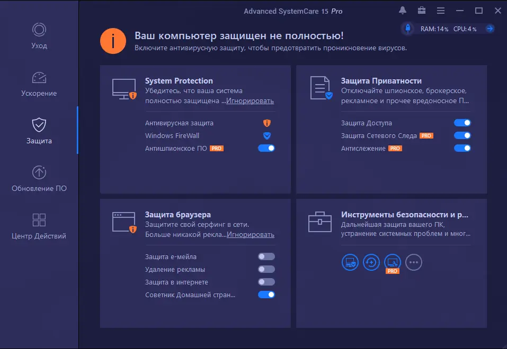Image resolution: width=507 pixels, height=349 pixels.
Task: Click Windows FireWall label
Action: coord(172,135)
